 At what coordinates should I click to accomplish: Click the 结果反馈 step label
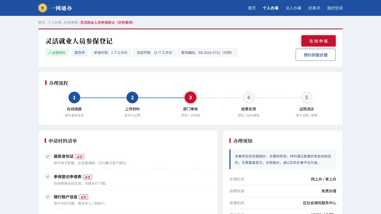[x=248, y=109]
